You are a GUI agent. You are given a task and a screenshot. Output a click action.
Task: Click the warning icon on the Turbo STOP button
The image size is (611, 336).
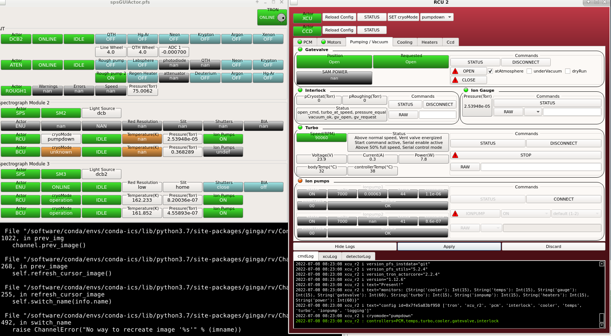[455, 155]
